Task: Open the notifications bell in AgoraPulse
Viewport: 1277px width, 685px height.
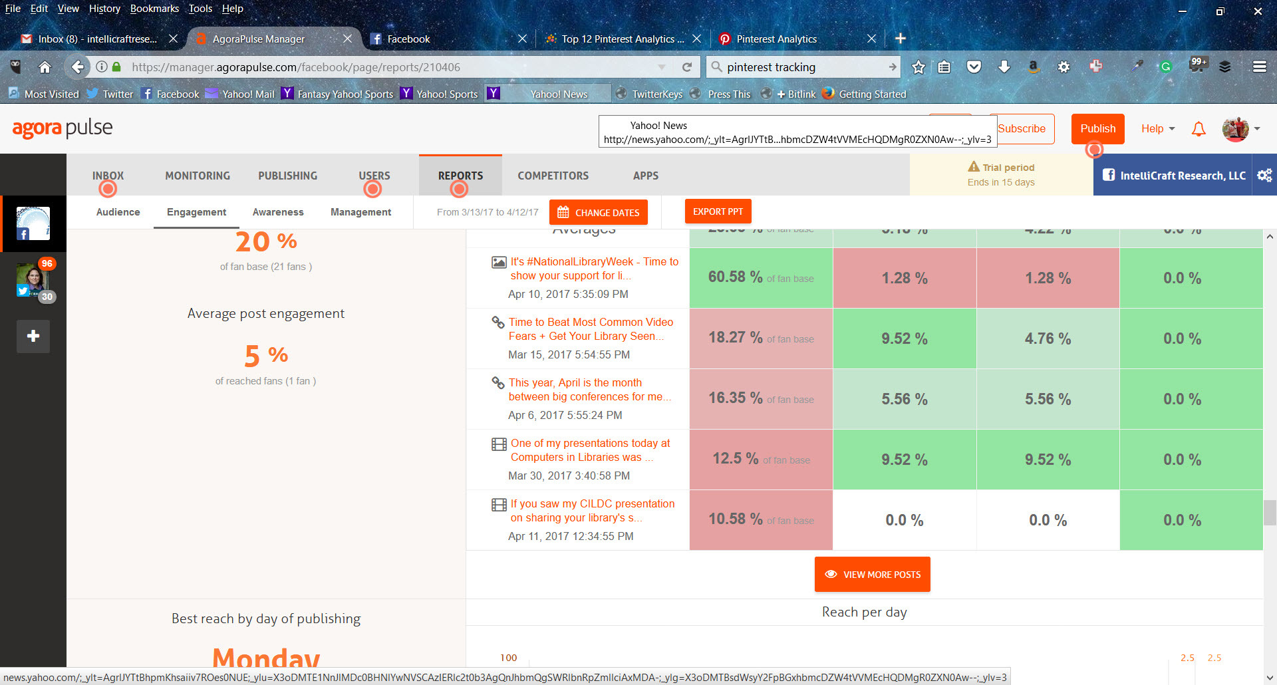Action: 1199,129
